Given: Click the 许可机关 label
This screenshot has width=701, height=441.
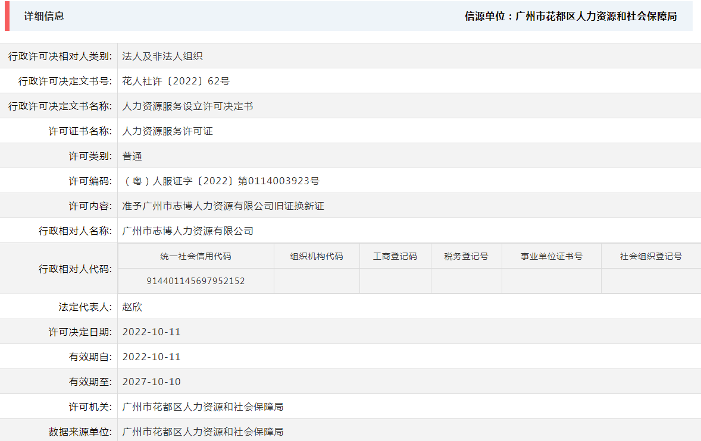Looking at the screenshot, I should 90,407.
